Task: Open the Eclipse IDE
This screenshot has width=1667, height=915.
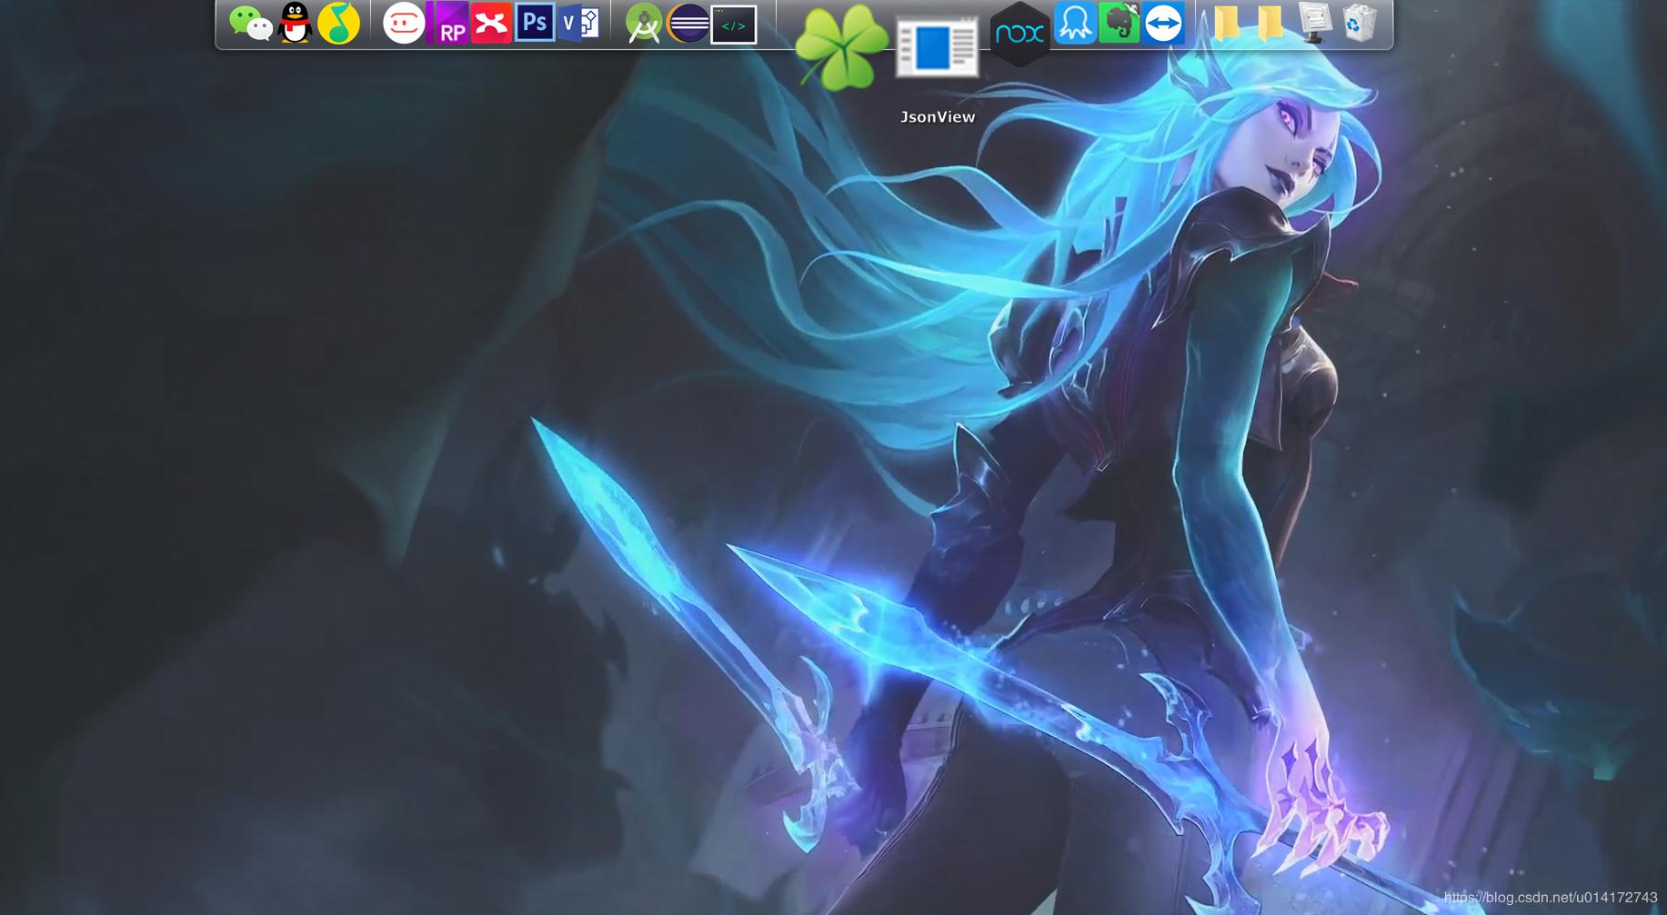Action: click(x=688, y=23)
